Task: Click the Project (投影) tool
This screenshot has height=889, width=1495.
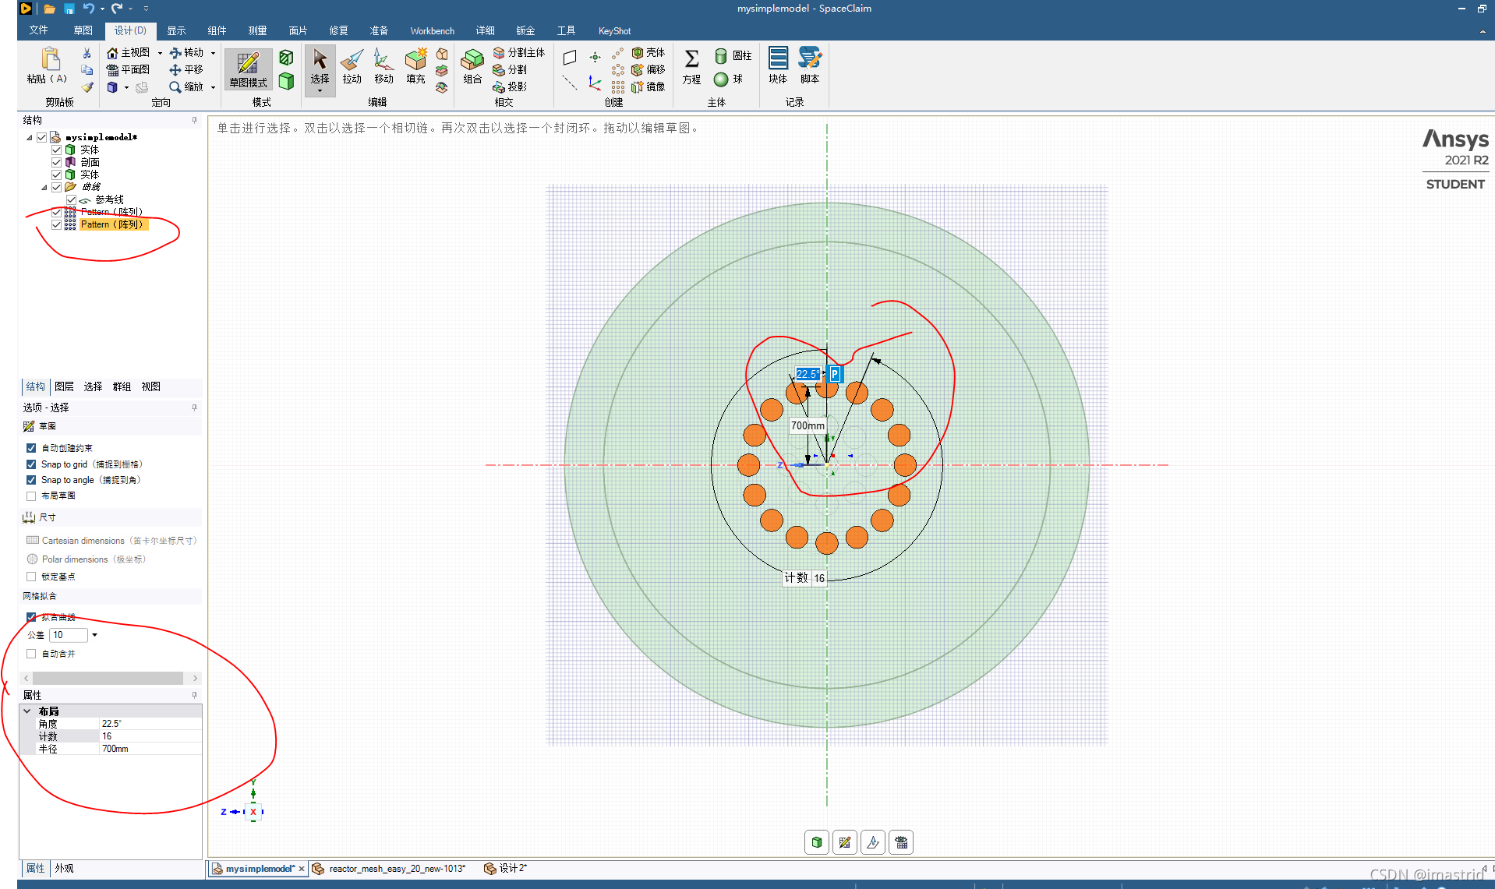Action: (x=510, y=87)
